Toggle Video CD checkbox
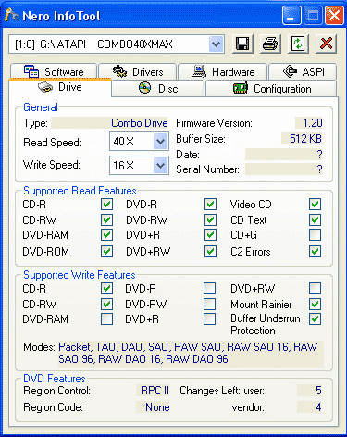 coord(315,205)
